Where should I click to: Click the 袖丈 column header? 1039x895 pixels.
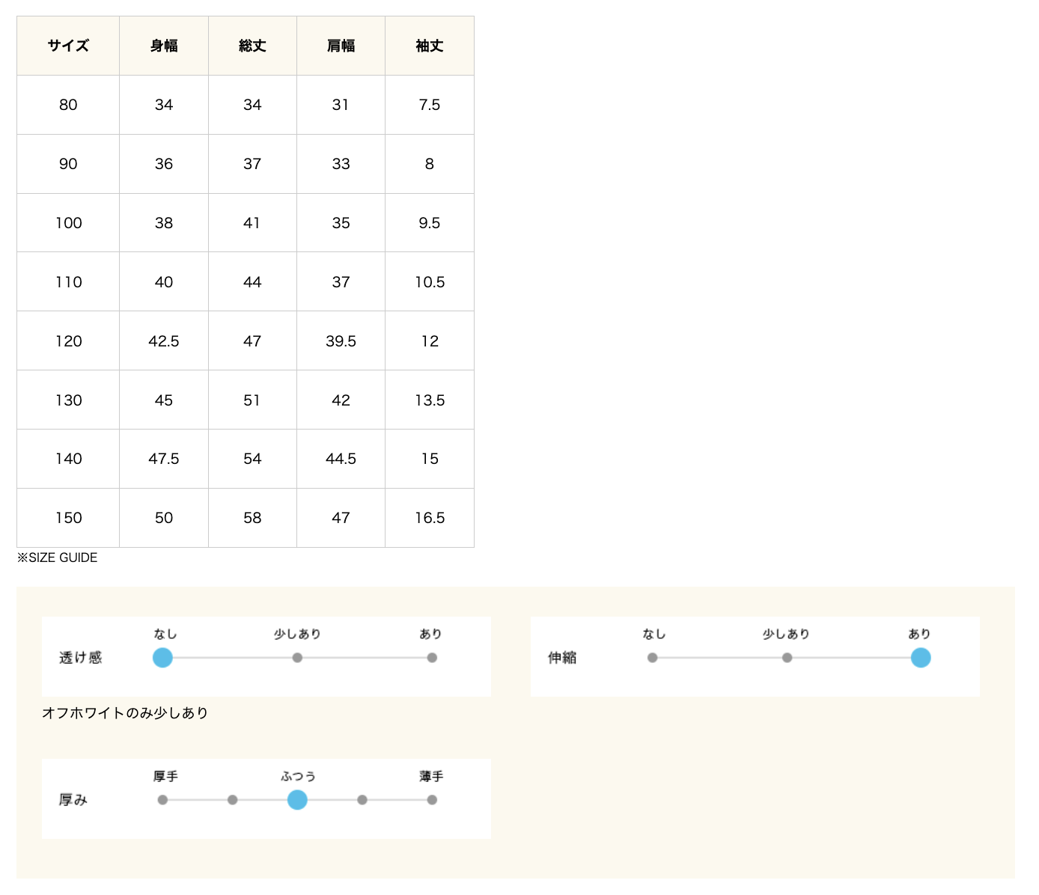[x=430, y=46]
